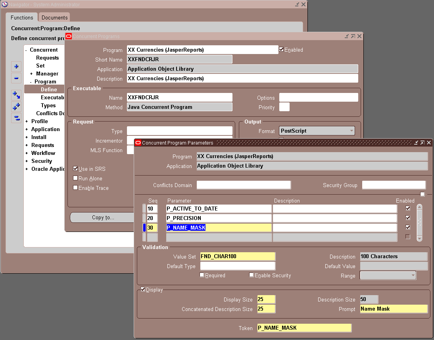Click the Expand All Children icon in Navigator
434x340 pixels.
16,95
